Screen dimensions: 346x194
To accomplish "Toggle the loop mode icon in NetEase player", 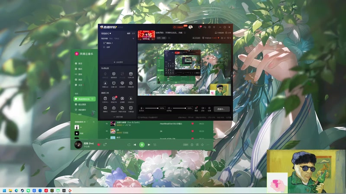I will (129, 145).
